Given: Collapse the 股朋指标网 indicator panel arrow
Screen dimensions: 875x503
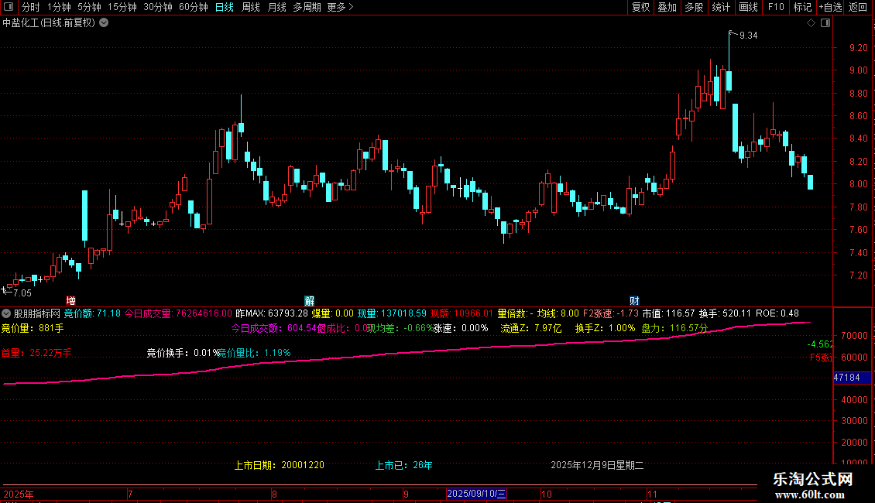Looking at the screenshot, I should (6, 313).
